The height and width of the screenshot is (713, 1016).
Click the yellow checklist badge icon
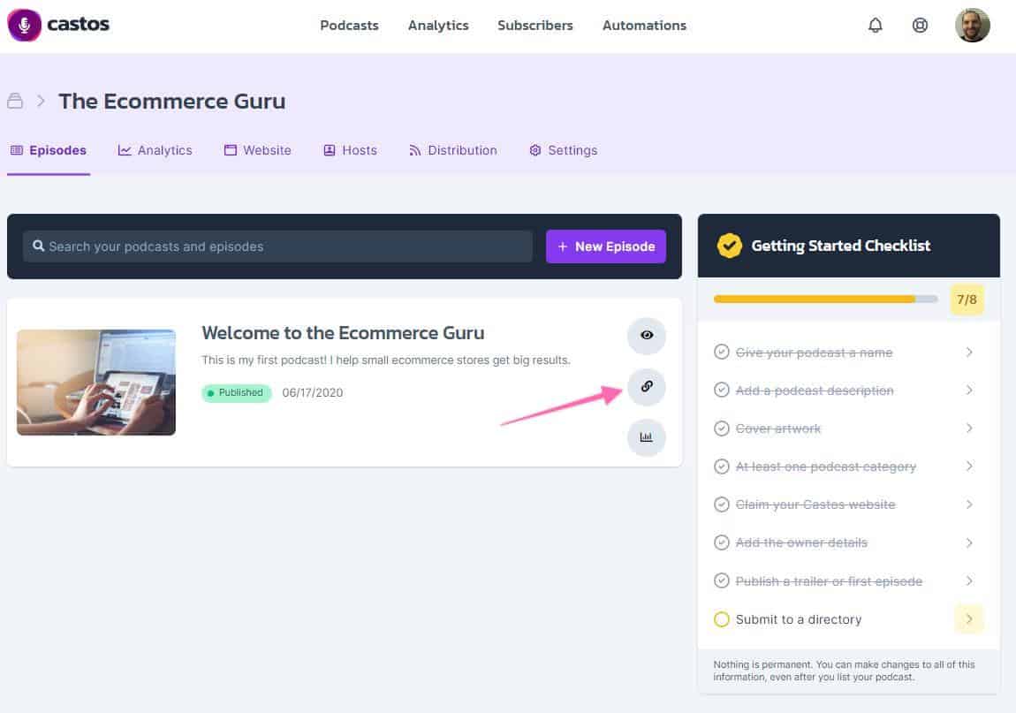(729, 246)
